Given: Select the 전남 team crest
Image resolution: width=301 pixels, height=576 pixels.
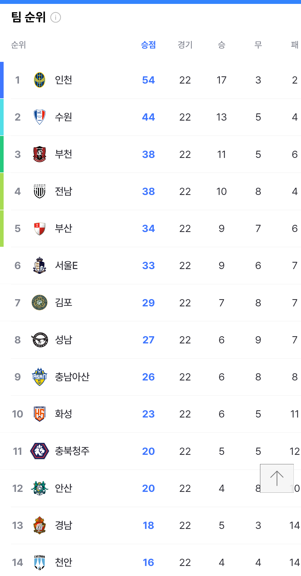Looking at the screenshot, I should point(40,191).
